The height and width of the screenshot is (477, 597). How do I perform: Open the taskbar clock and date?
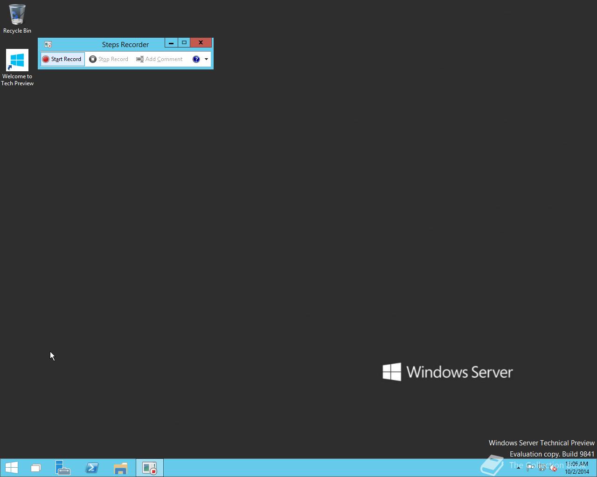pos(576,468)
